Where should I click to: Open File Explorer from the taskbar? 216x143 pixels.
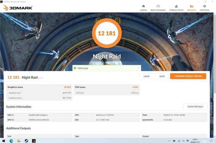19,141
